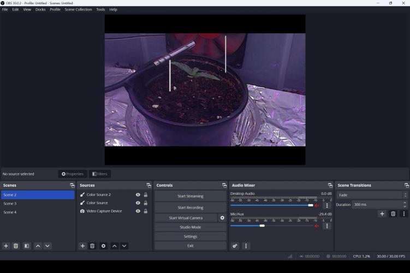Pop out the Audio Mixer dock
The height and width of the screenshot is (273, 410).
(x=330, y=186)
